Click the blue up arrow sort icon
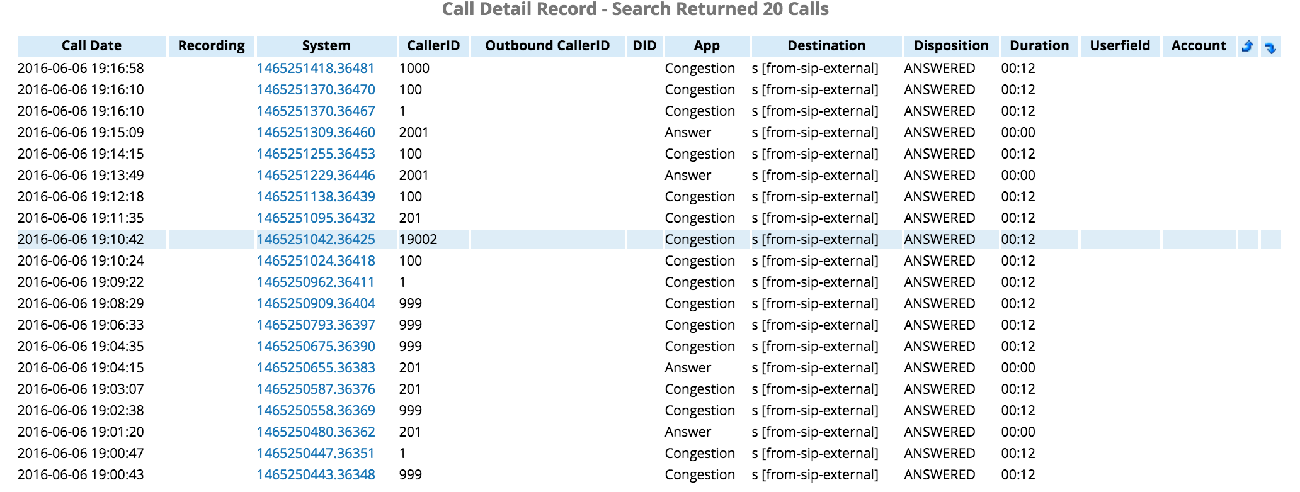The width and height of the screenshot is (1300, 492). tap(1247, 46)
